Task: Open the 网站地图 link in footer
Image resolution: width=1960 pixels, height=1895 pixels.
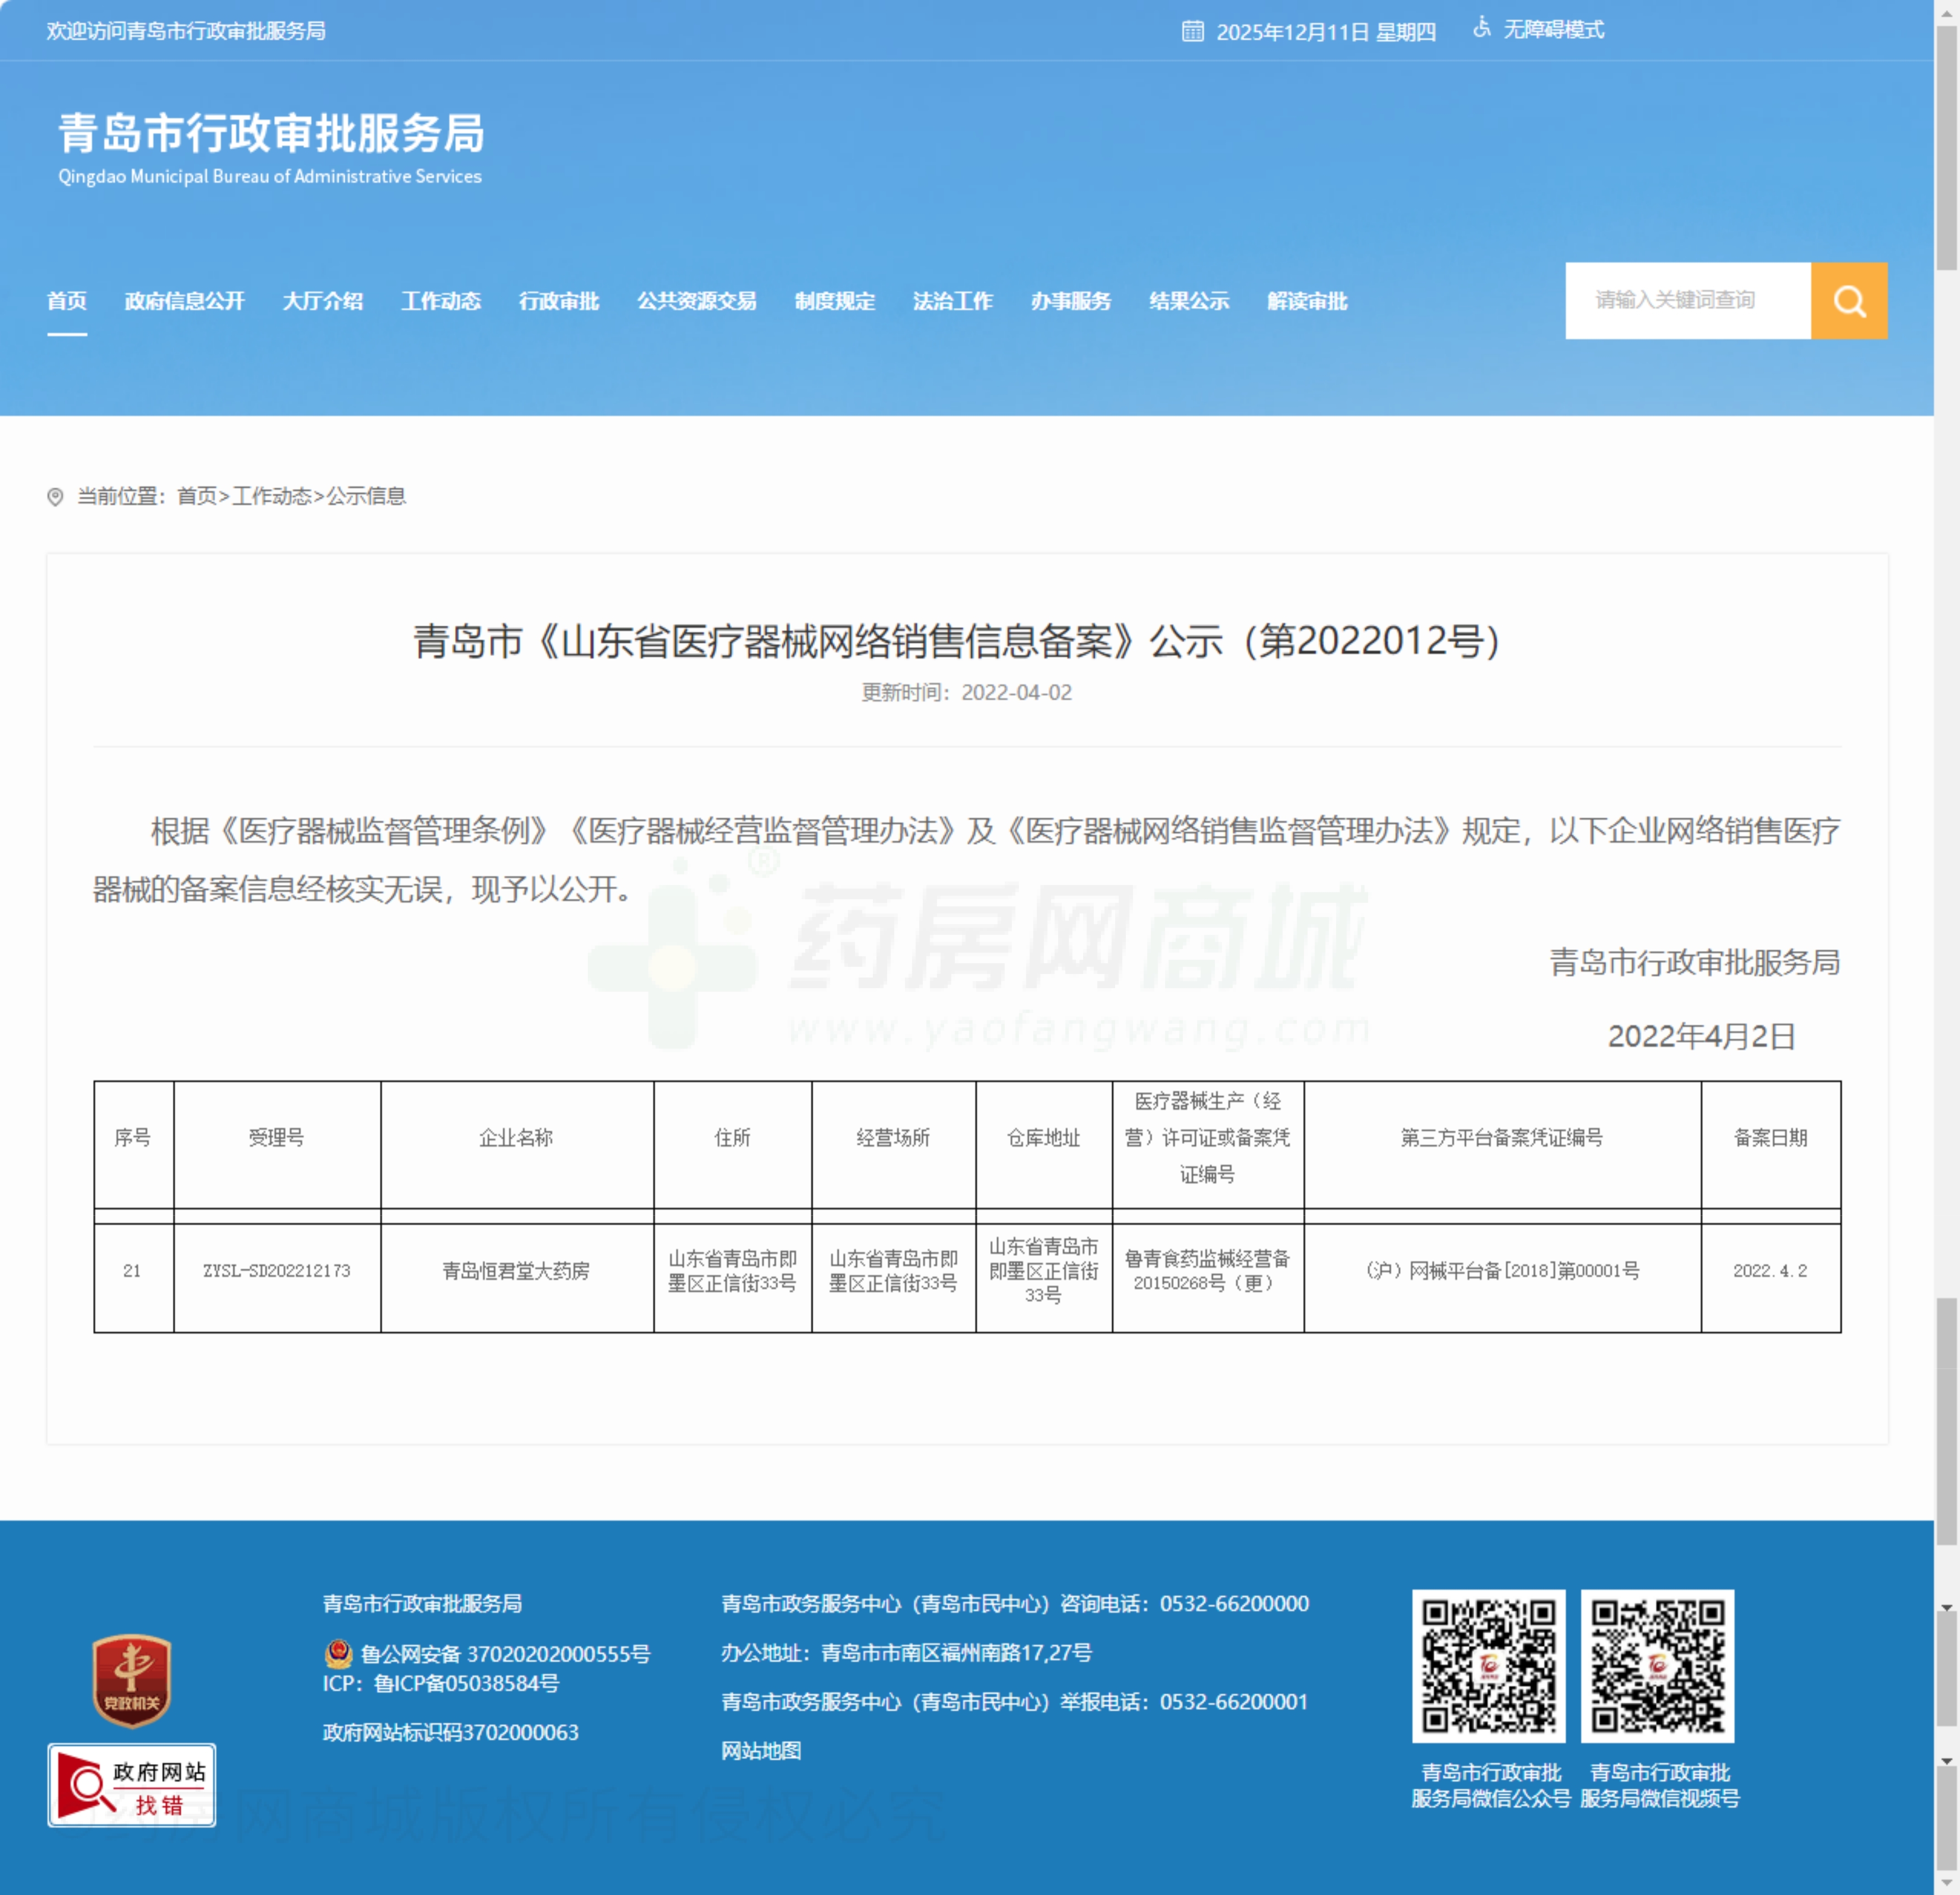Action: pyautogui.click(x=760, y=1752)
